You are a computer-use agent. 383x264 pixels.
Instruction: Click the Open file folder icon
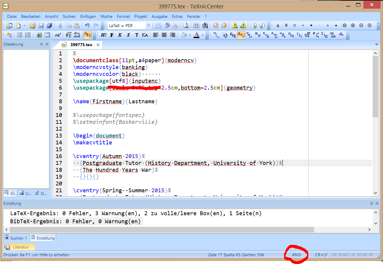(x=33, y=26)
